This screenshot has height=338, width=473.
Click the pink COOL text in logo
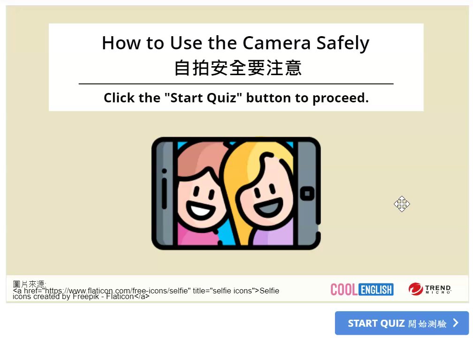click(x=344, y=289)
